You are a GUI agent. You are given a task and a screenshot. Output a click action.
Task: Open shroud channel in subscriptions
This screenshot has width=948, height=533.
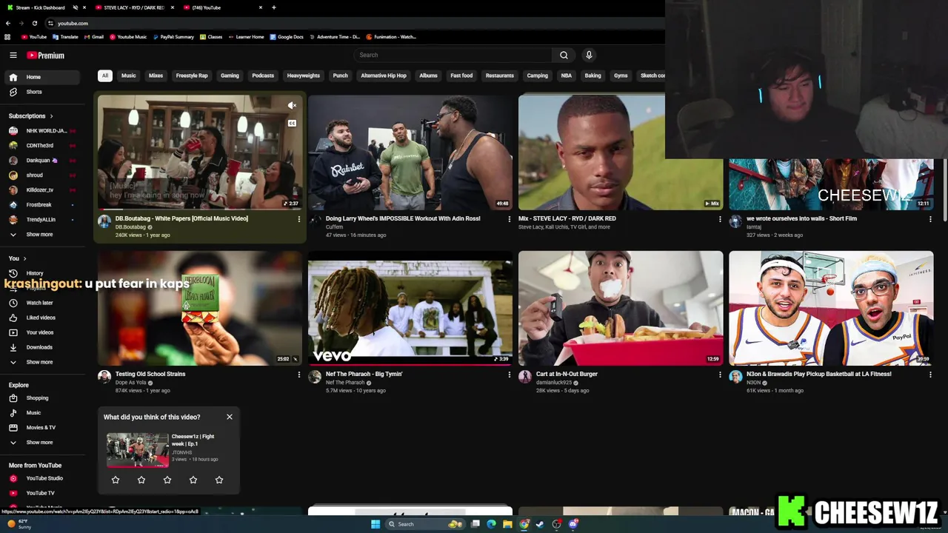coord(41,175)
